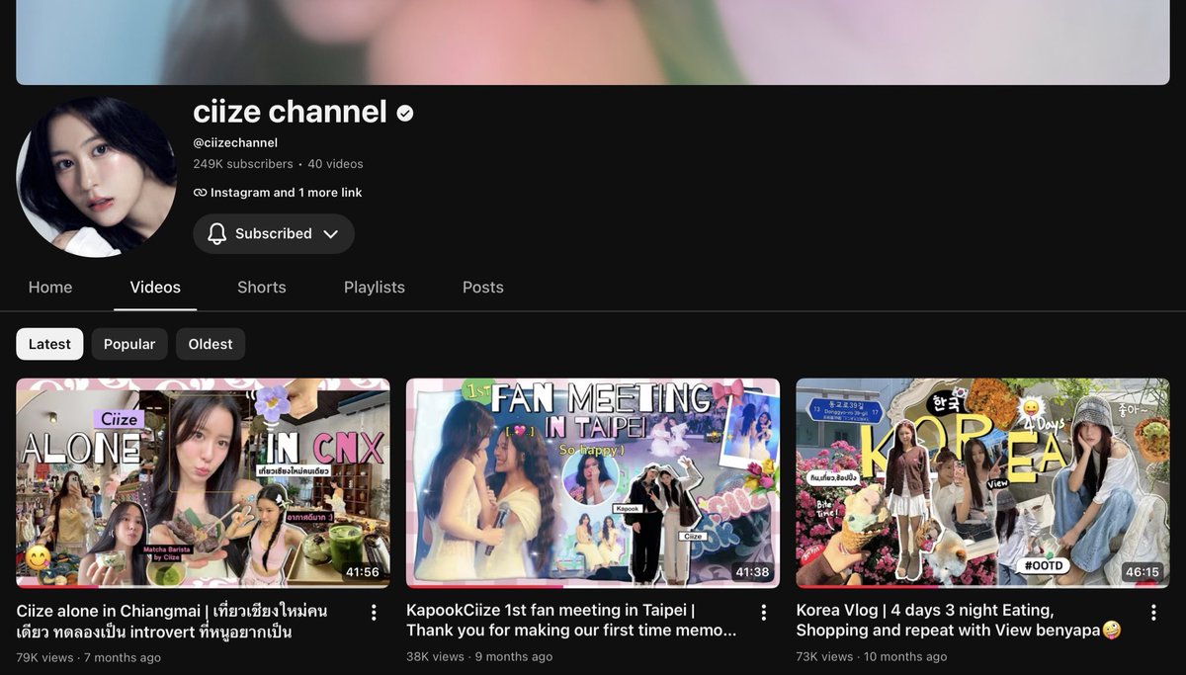This screenshot has width=1186, height=675.
Task: Open more options for Korea Vlog video
Action: tap(1152, 613)
